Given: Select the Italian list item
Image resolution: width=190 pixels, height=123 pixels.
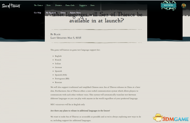Looking at the screenshot, I should click(58, 64).
